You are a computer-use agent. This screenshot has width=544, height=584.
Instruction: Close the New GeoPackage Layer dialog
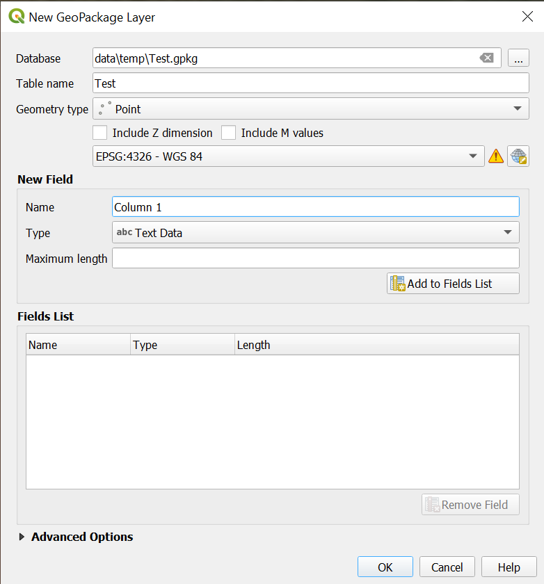(527, 17)
